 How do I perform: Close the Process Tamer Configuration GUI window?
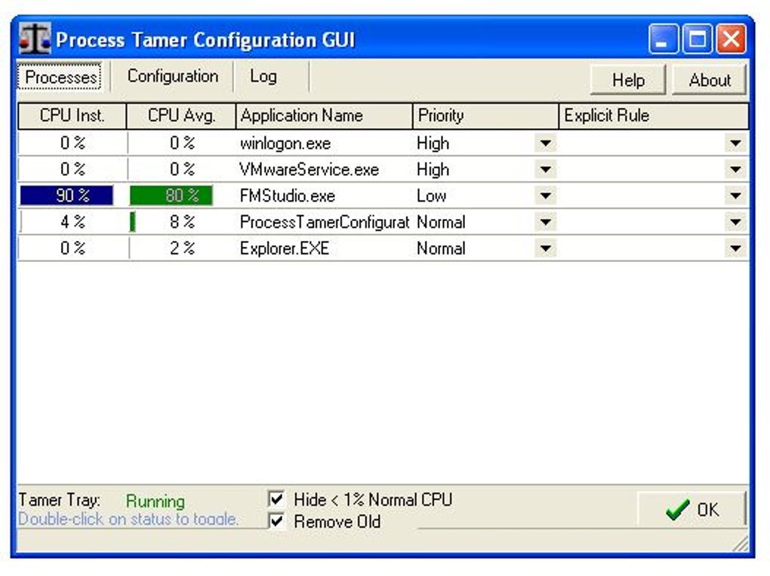tap(731, 39)
